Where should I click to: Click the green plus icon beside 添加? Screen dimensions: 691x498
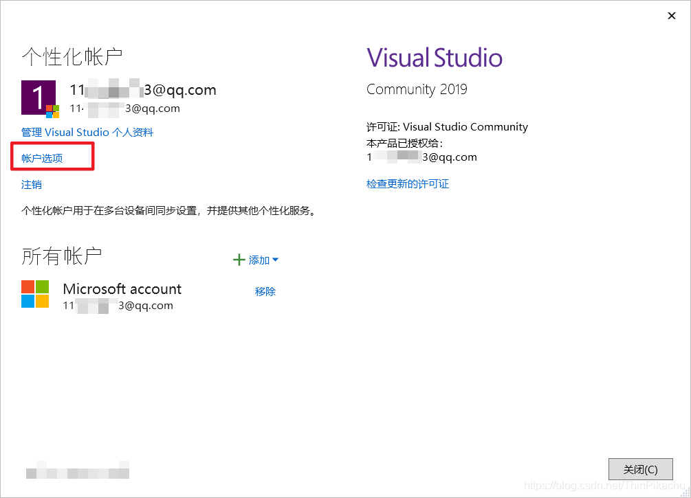239,260
